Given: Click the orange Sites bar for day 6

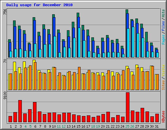Looking at the screenshot, I should pos(35,76).
